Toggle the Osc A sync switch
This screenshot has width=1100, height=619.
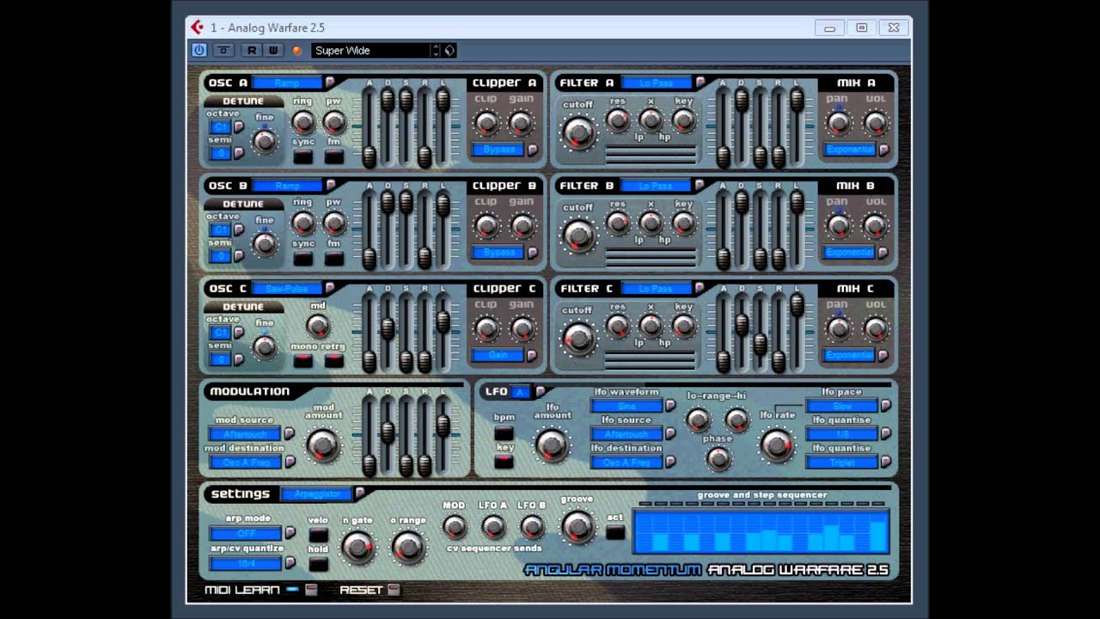303,156
